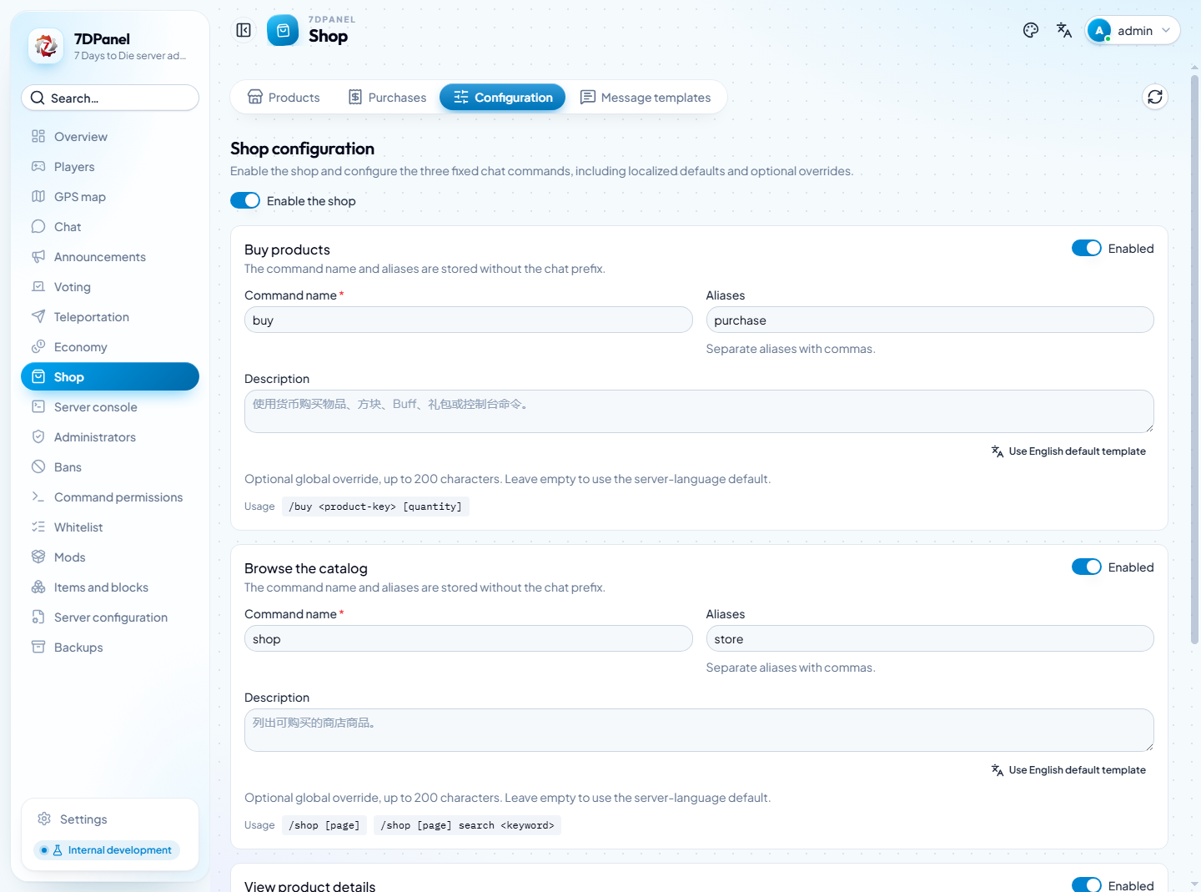Open Server console
The image size is (1201, 892).
click(x=110, y=407)
